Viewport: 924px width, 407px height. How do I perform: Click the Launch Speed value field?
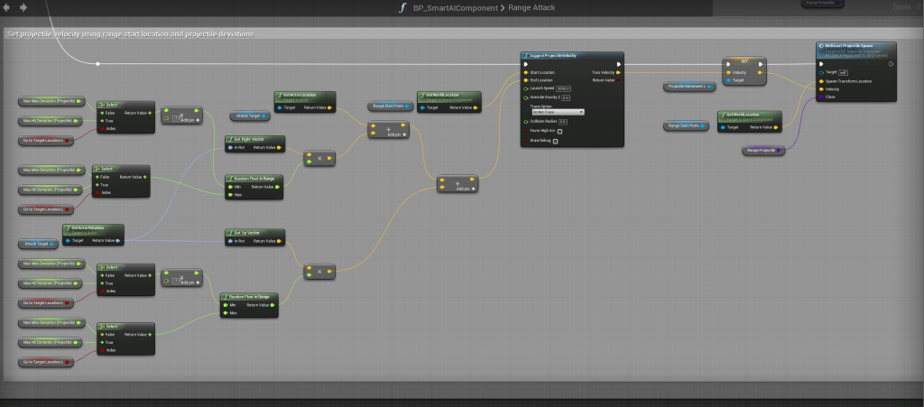[563, 88]
